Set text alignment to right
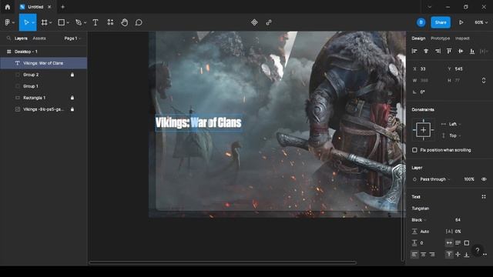Image resolution: width=493 pixels, height=277 pixels. pos(432,255)
